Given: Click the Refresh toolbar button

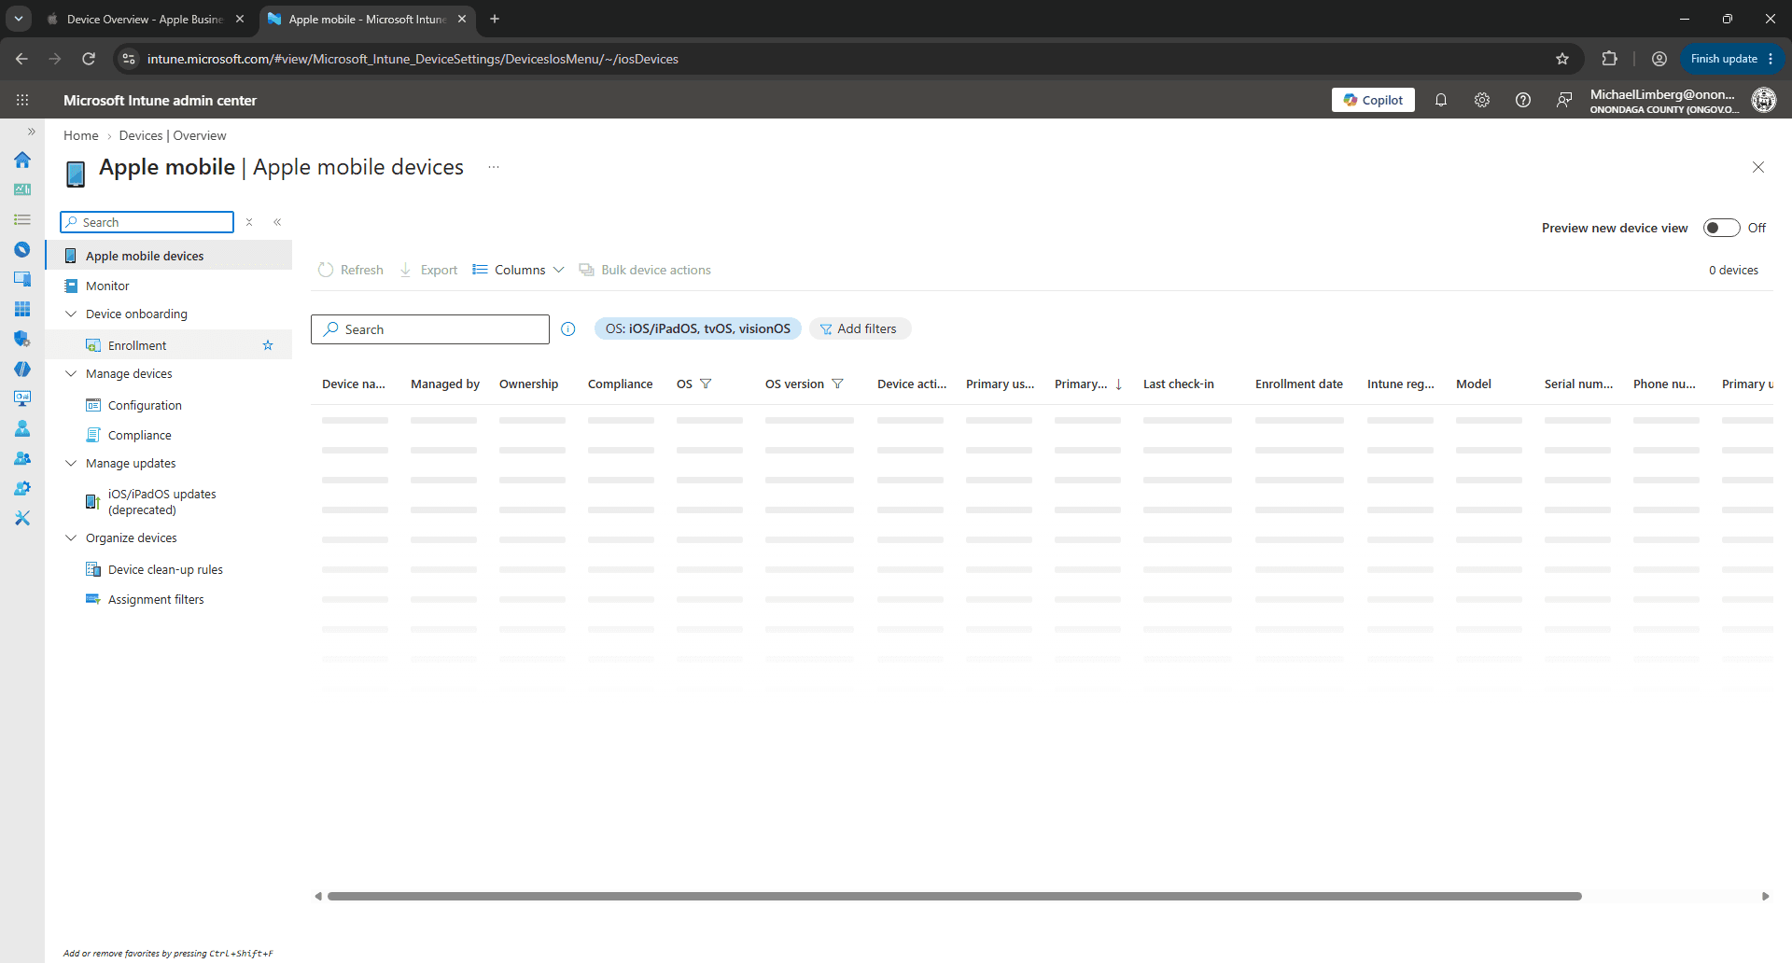Looking at the screenshot, I should [351, 270].
